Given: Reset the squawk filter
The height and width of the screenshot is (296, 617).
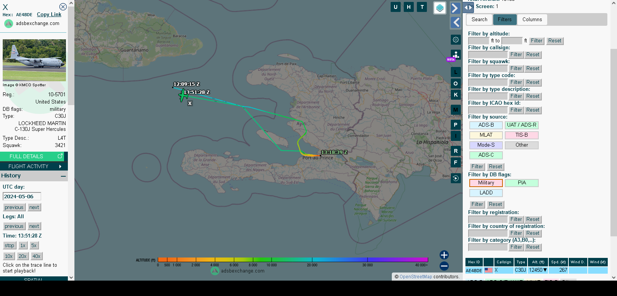Looking at the screenshot, I should [x=533, y=69].
